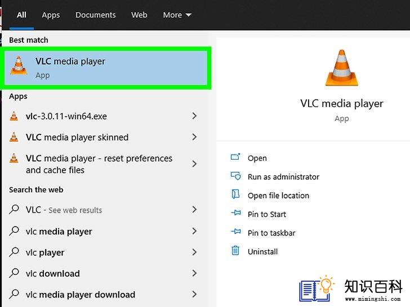Viewport: 410px width, 307px height.
Task: Switch to the Documents search tab
Action: [x=95, y=15]
